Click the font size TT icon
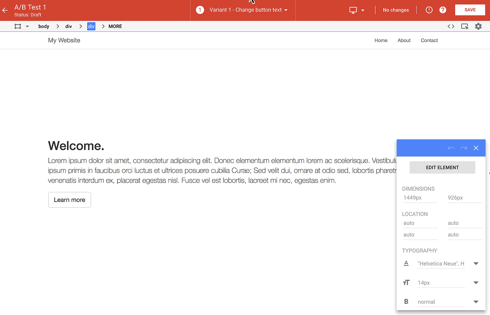 point(406,282)
